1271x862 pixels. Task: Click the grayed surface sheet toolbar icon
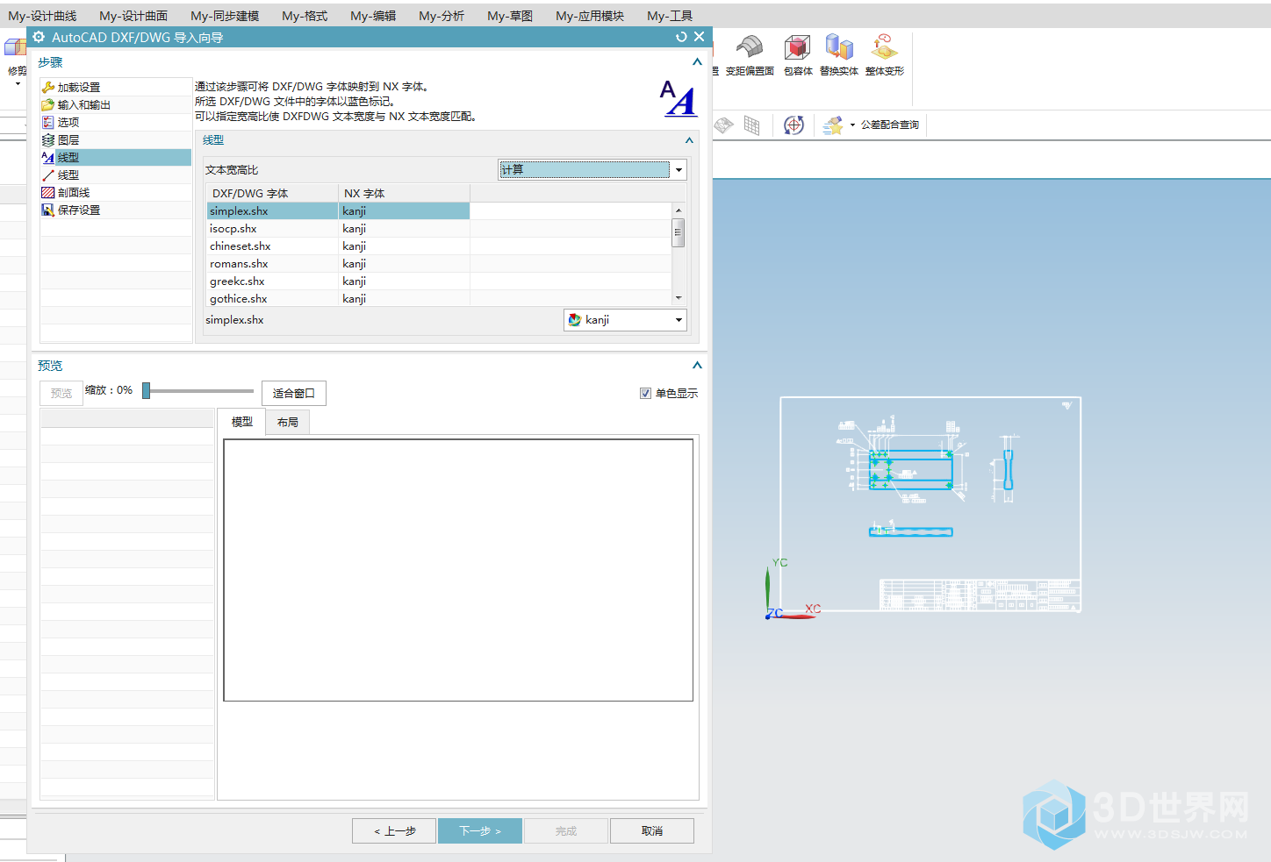click(x=723, y=125)
